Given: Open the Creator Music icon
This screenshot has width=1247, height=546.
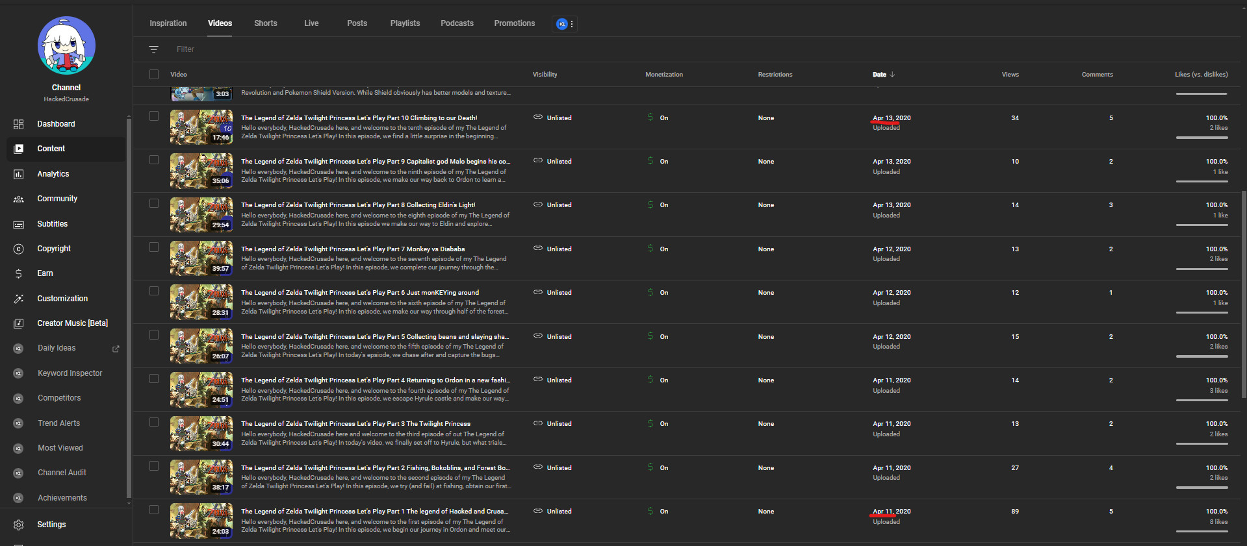Looking at the screenshot, I should click(x=19, y=323).
